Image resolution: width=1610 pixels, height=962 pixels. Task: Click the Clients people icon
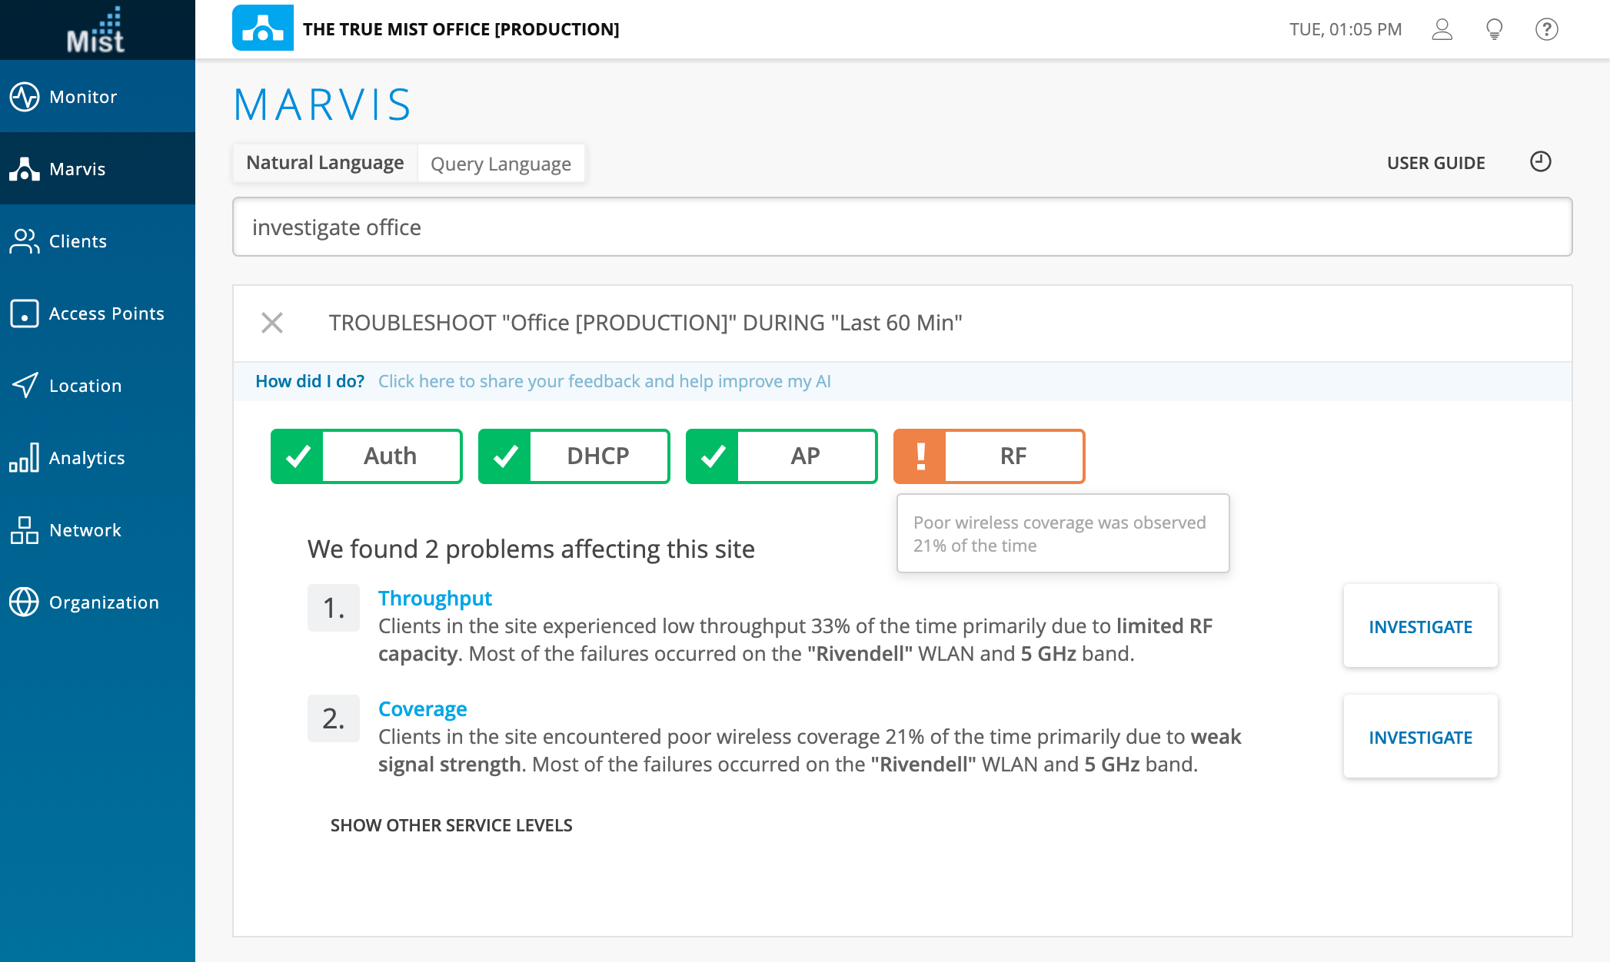[25, 241]
